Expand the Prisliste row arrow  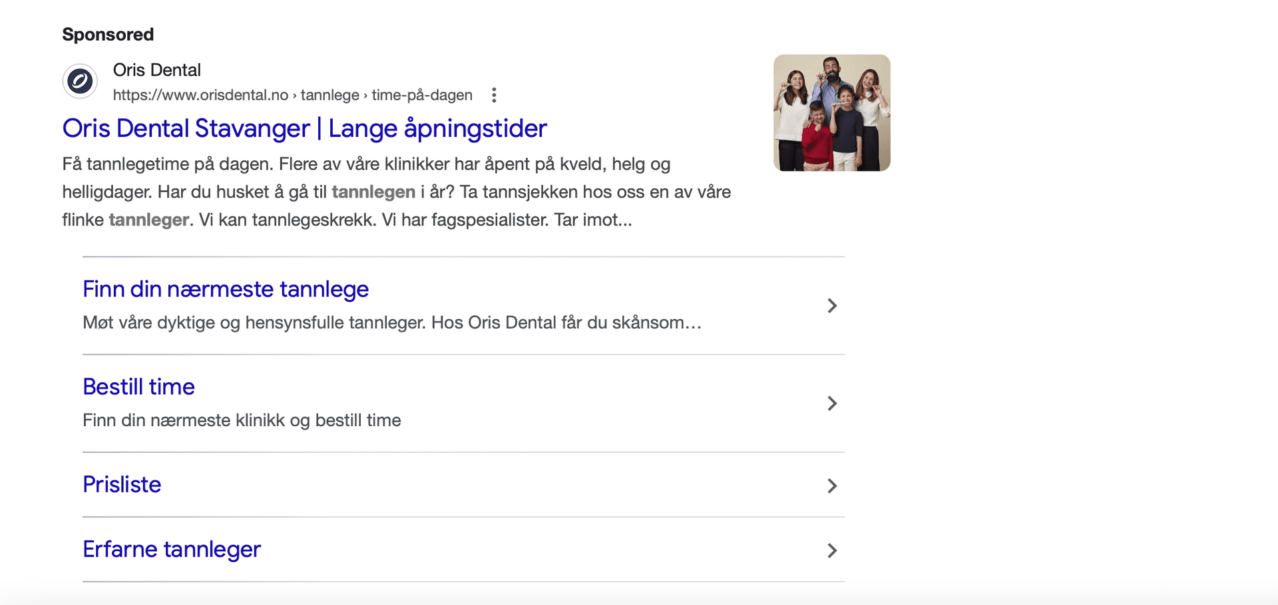pyautogui.click(x=831, y=486)
